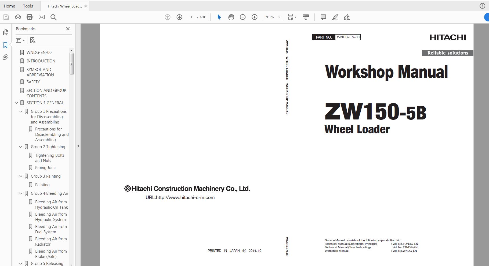
Task: Email the PDF document
Action: [x=42, y=17]
